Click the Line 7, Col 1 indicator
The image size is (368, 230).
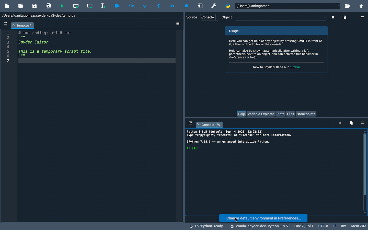pos(304,226)
